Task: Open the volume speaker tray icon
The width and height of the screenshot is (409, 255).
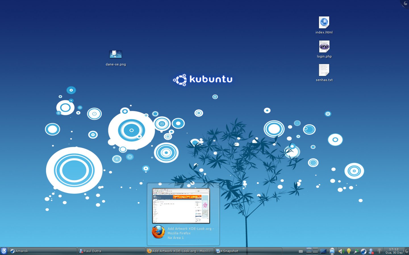Action: [x=341, y=251]
